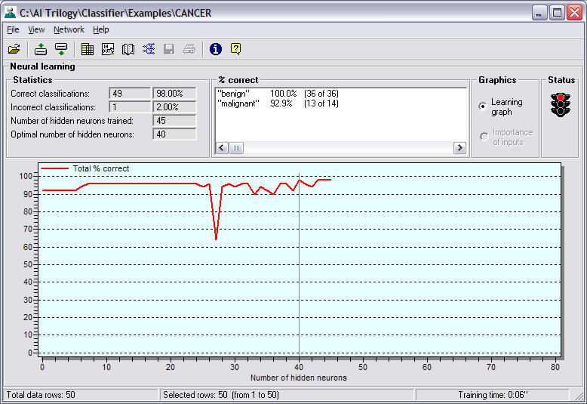
Task: Open the Network menu
Action: [69, 29]
